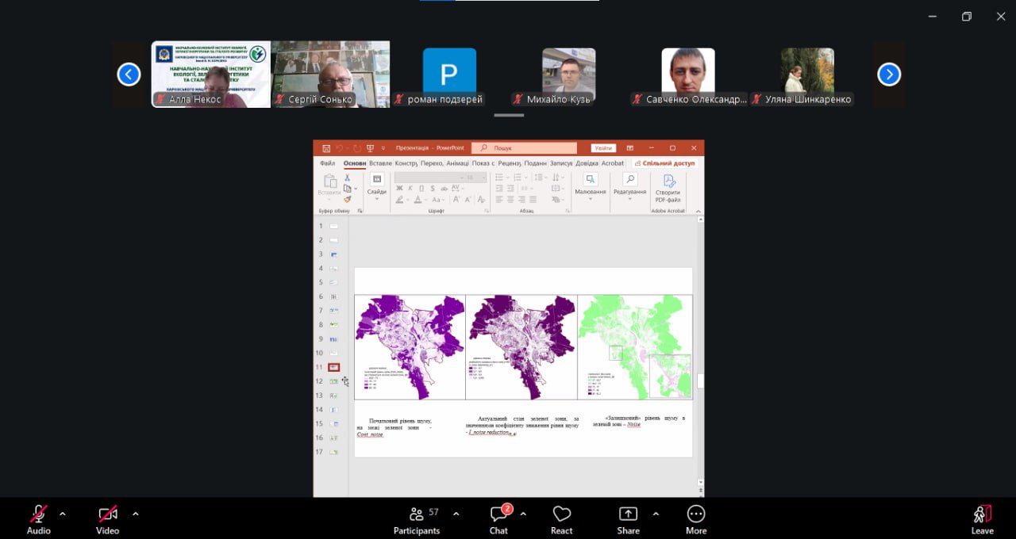1016x539 pixels.
Task: Click the clear formatting icon
Action: click(480, 199)
